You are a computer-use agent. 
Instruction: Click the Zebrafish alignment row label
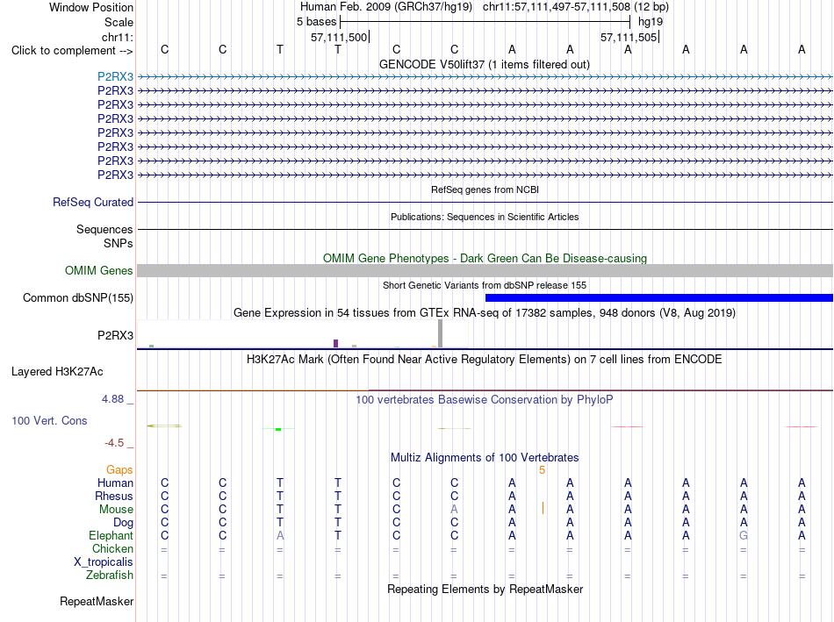click(110, 575)
